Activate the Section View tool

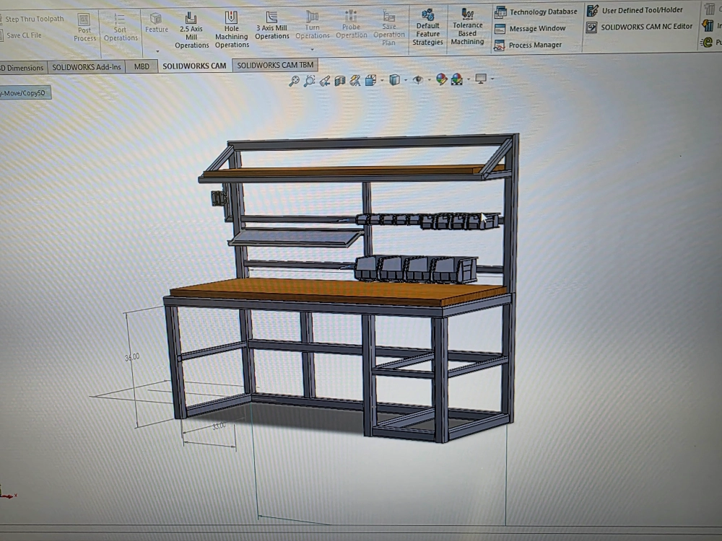(340, 81)
